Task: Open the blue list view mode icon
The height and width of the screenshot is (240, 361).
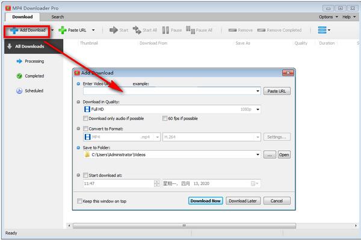Action: click(322, 30)
